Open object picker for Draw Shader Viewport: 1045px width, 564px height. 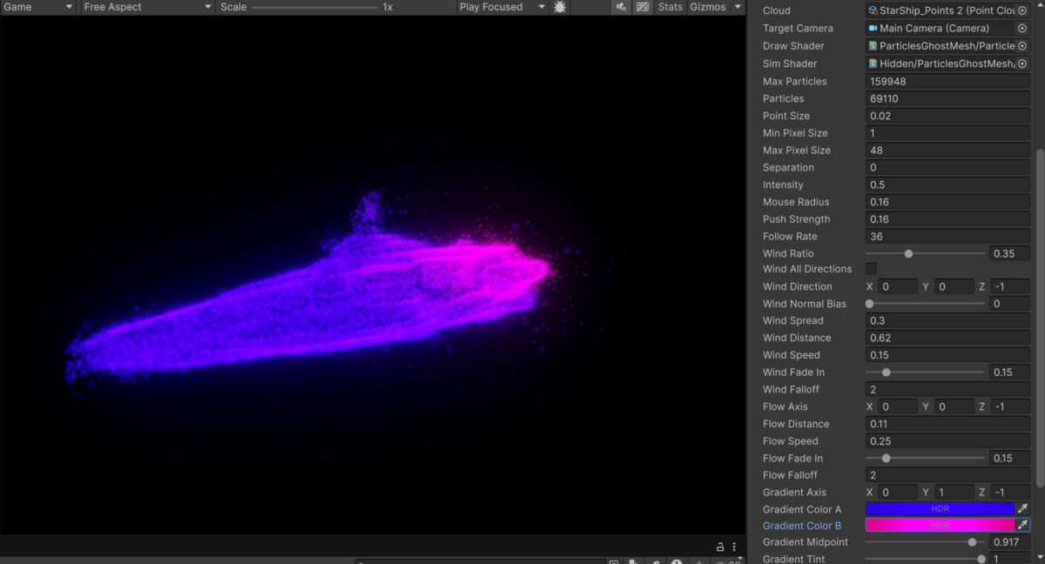(x=1022, y=46)
